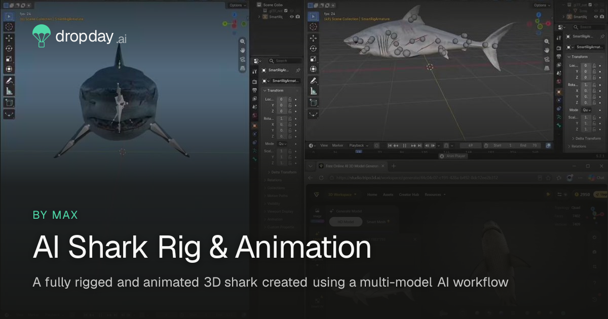The image size is (608, 319).
Task: Open Playback dropdown in timeline header
Action: [358, 145]
